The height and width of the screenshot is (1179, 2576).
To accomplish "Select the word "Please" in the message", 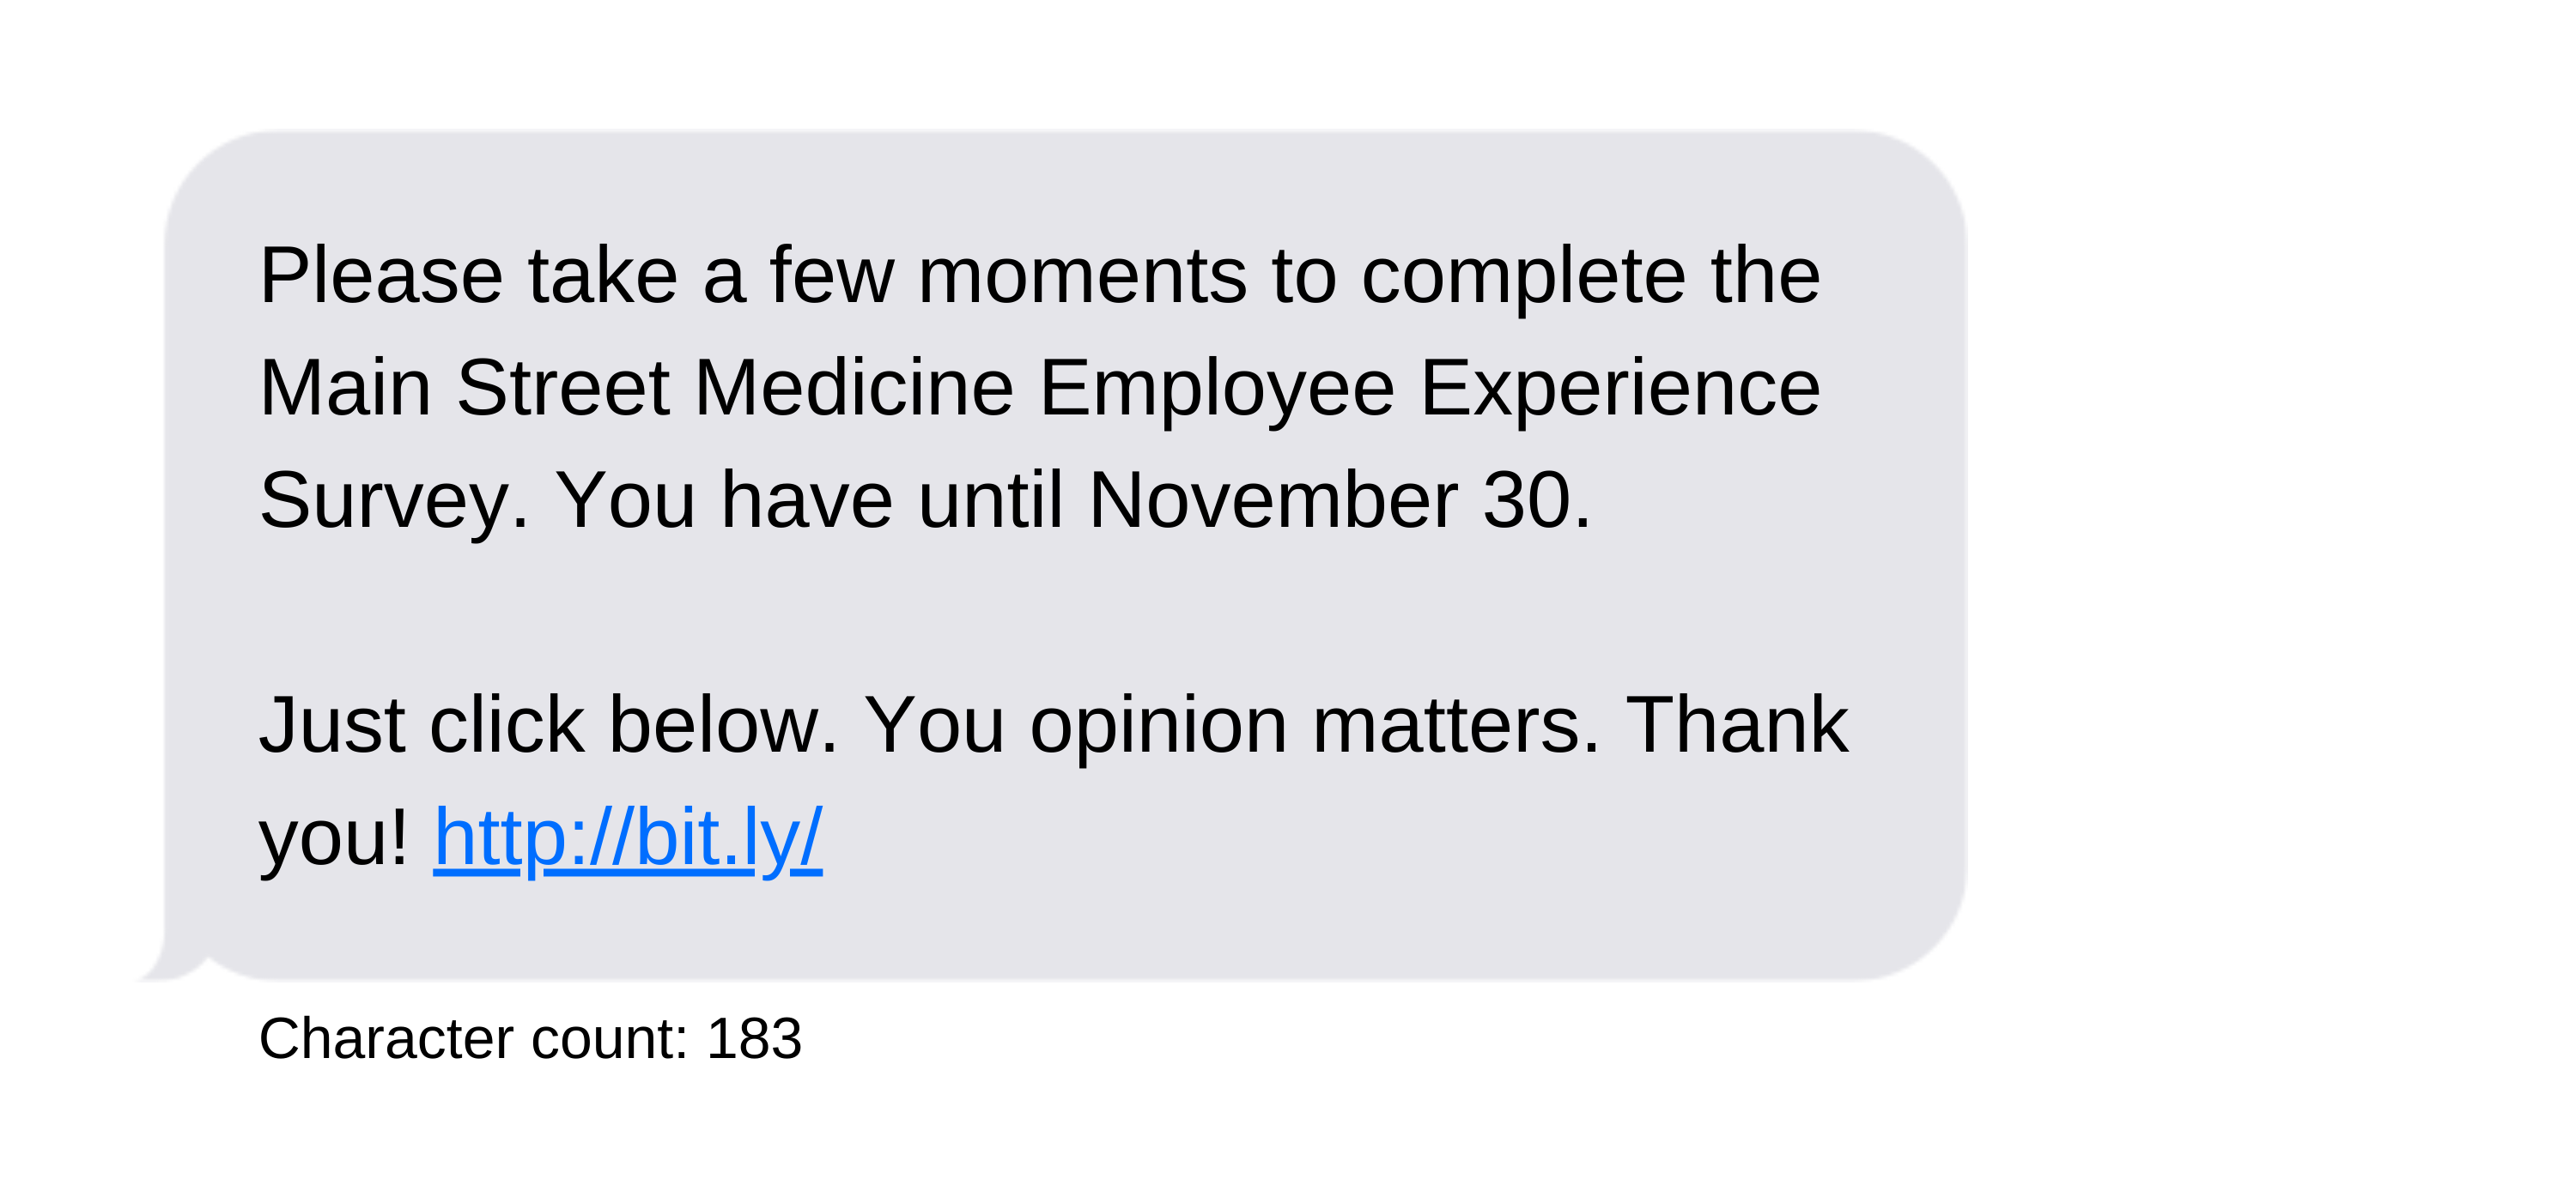I will 381,275.
